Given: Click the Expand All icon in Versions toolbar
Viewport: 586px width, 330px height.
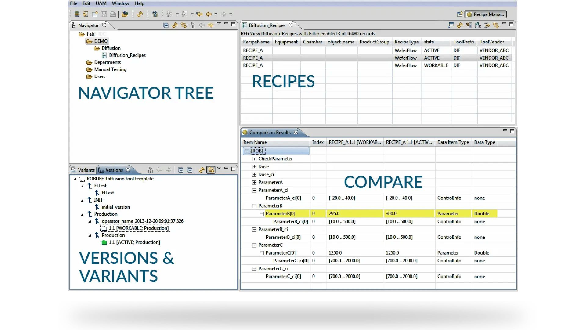Looking at the screenshot, I should point(181,170).
